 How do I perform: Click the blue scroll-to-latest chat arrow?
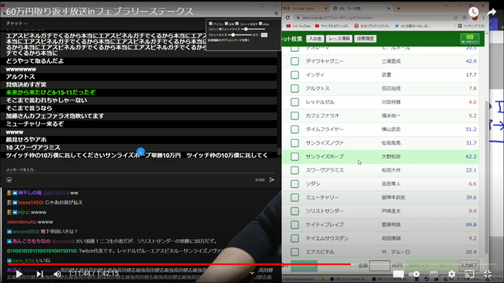140,151
